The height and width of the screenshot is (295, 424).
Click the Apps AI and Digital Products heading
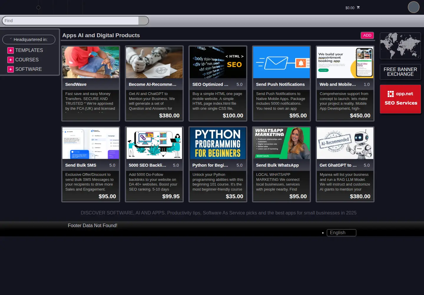pos(101,35)
